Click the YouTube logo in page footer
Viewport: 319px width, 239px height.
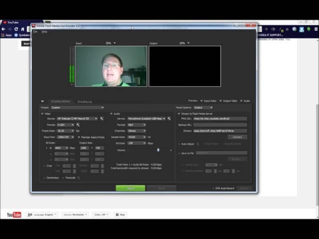pos(14,215)
